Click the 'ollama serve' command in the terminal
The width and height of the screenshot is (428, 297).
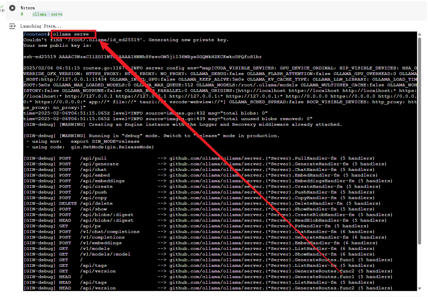[71, 34]
